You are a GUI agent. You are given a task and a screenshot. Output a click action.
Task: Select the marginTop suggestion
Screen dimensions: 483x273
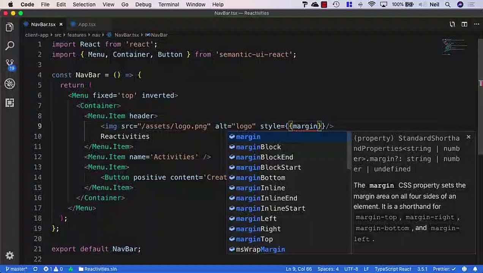coord(287,239)
